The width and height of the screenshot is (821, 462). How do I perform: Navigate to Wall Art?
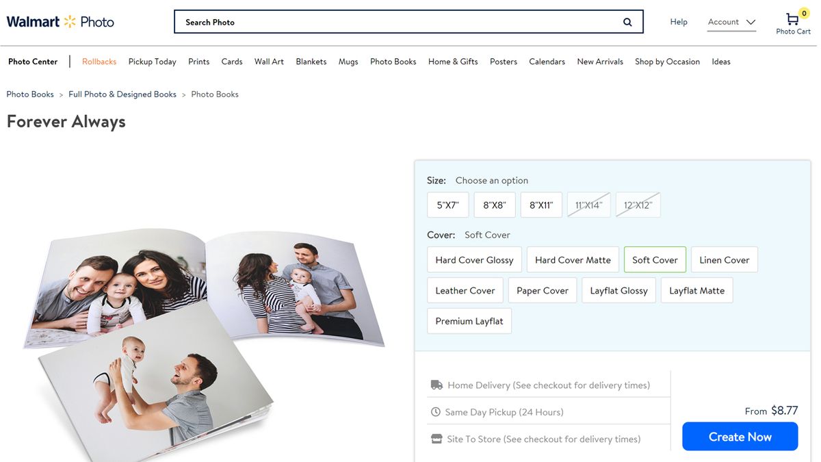coord(269,61)
